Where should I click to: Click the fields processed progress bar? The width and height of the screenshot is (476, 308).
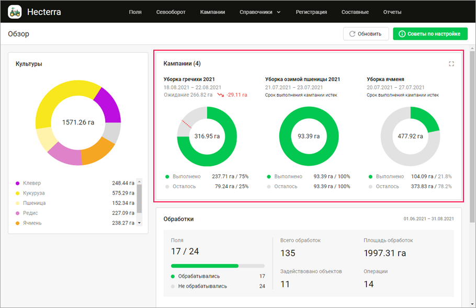coord(218,266)
